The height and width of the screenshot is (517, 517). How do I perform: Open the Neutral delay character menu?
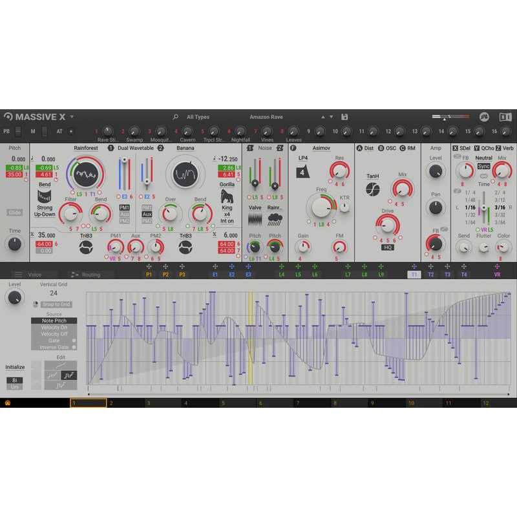(483, 158)
